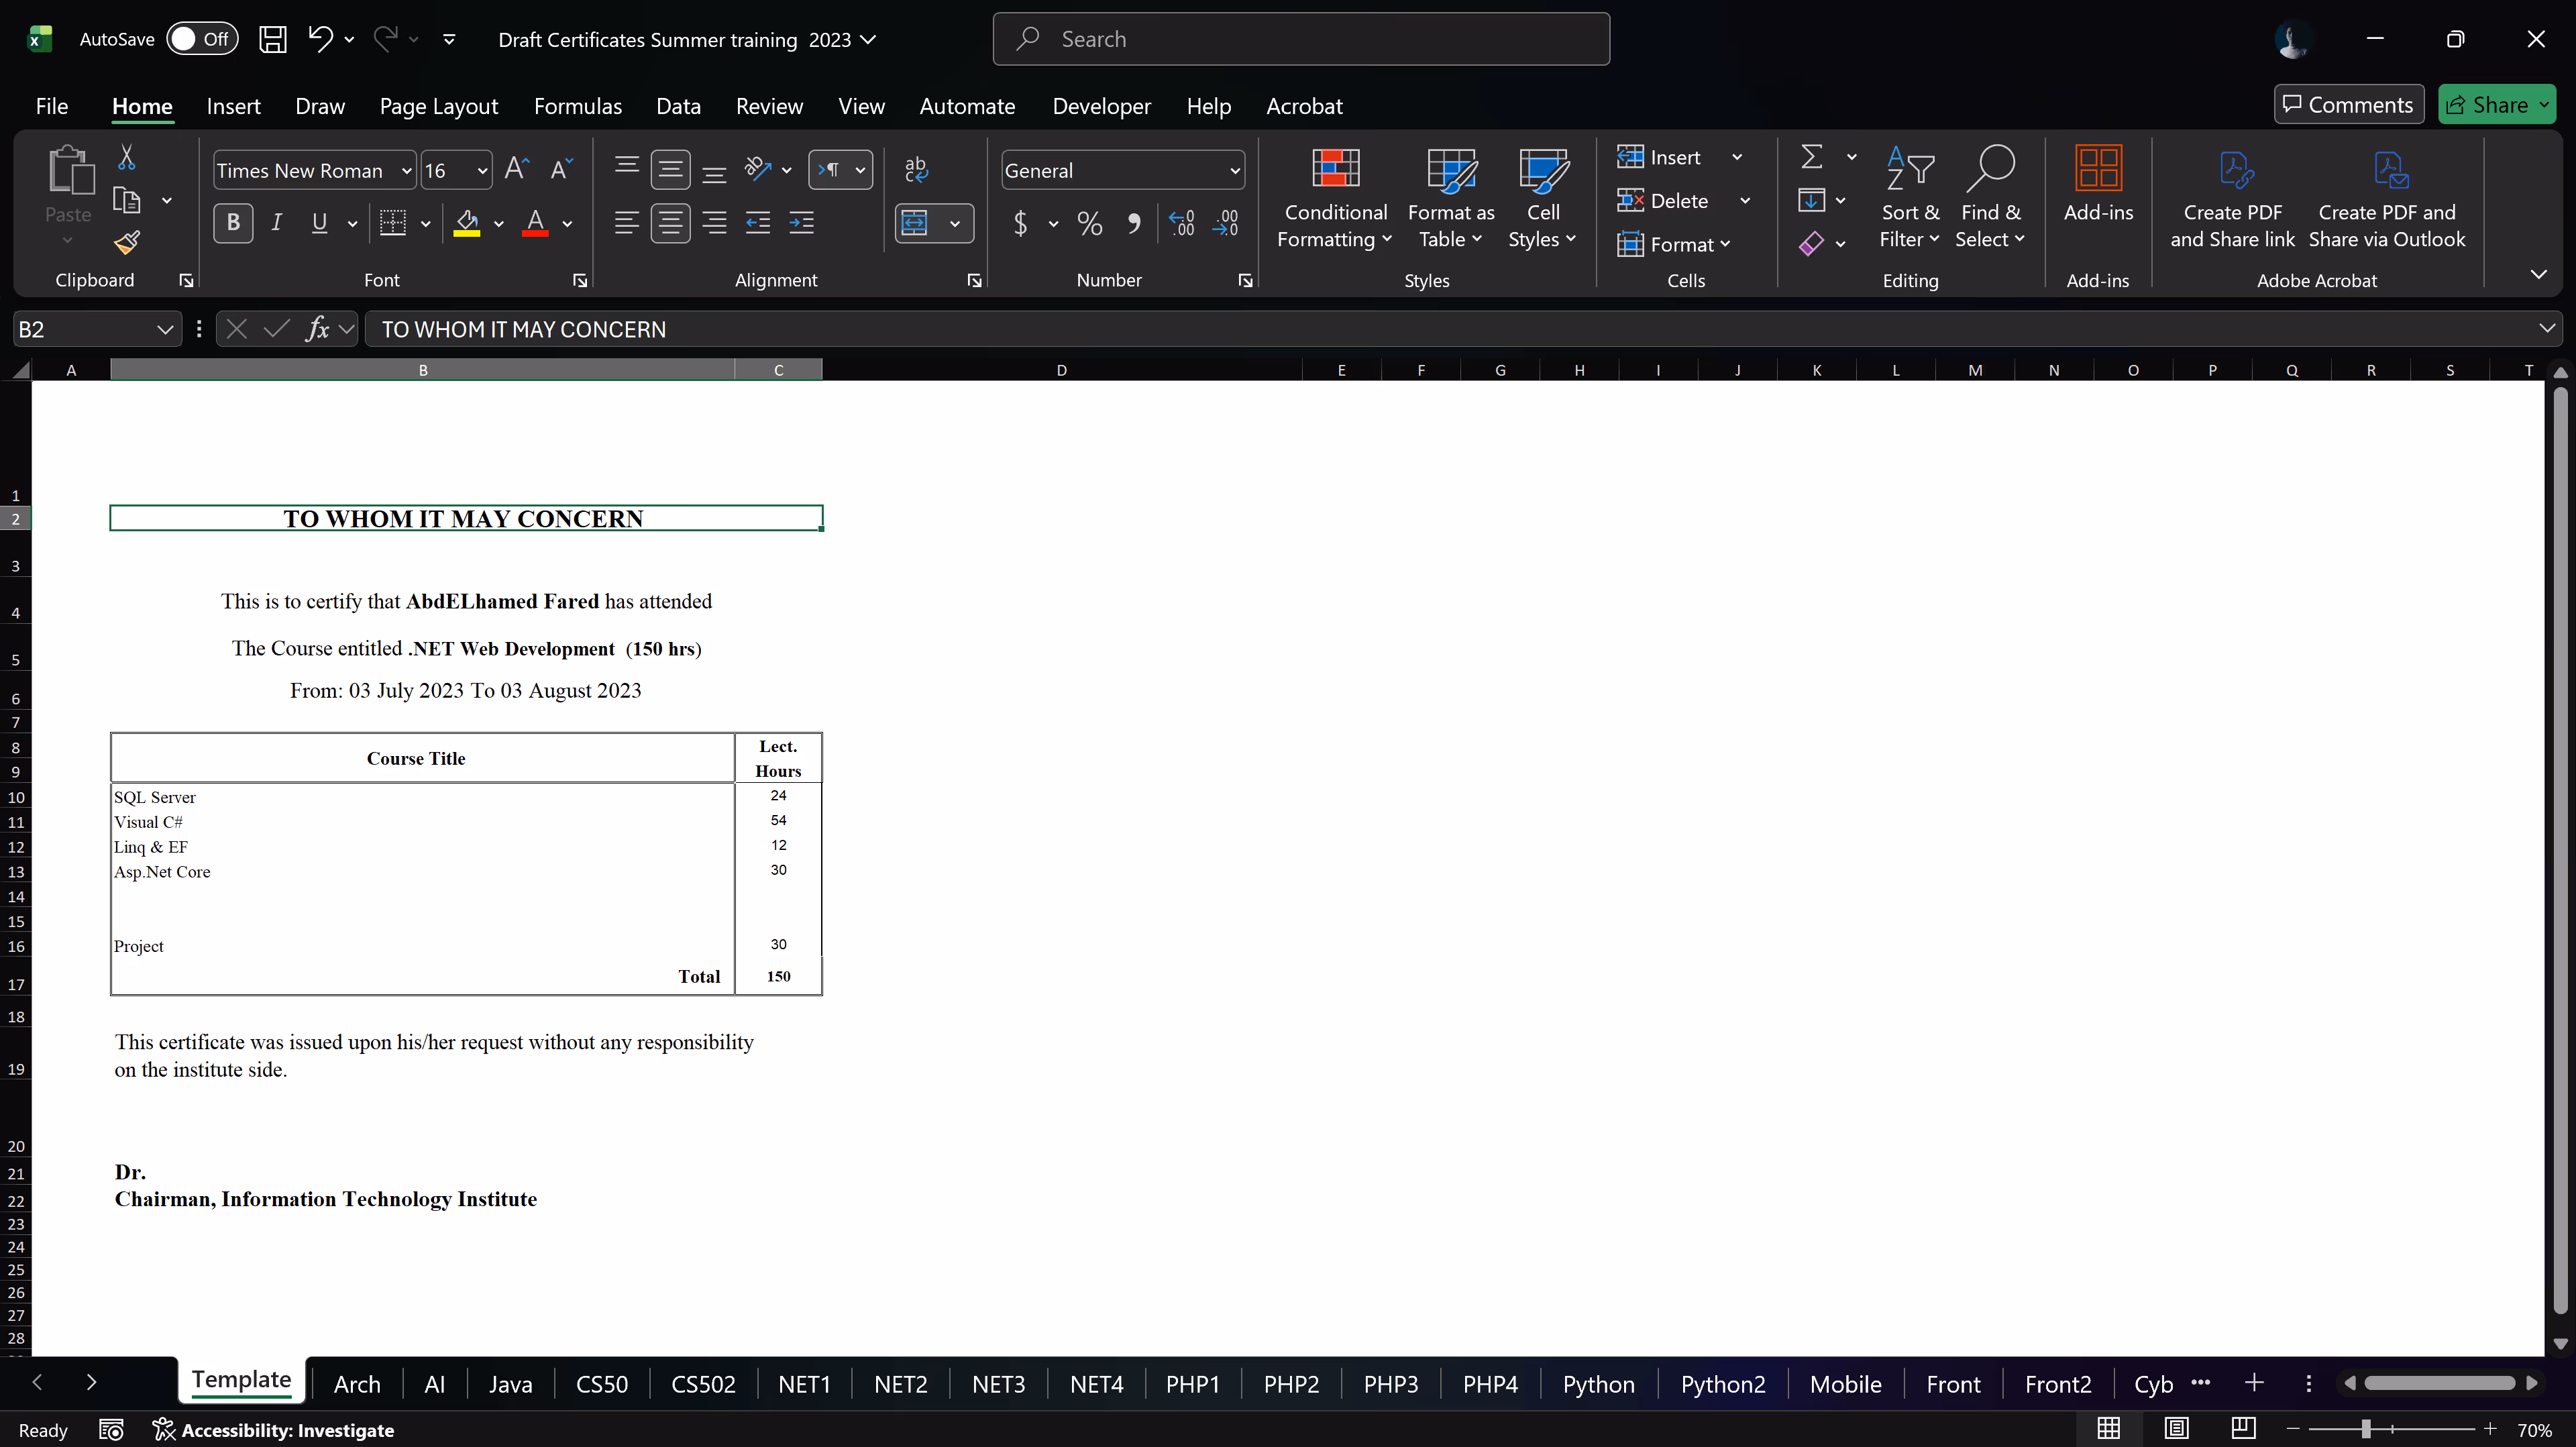2576x1447 pixels.
Task: Click the Save icon in title bar
Action: [x=273, y=39]
